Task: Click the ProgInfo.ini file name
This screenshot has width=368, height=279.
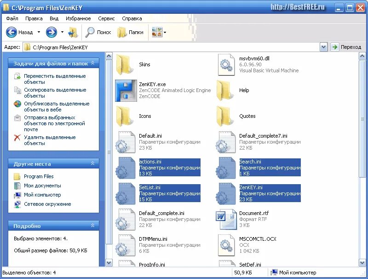Action: [152, 265]
